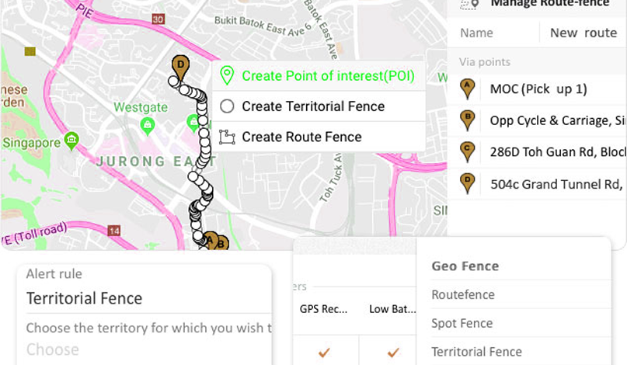Click via point pin A for MOC
Image resolution: width=627 pixels, height=365 pixels.
click(x=467, y=89)
